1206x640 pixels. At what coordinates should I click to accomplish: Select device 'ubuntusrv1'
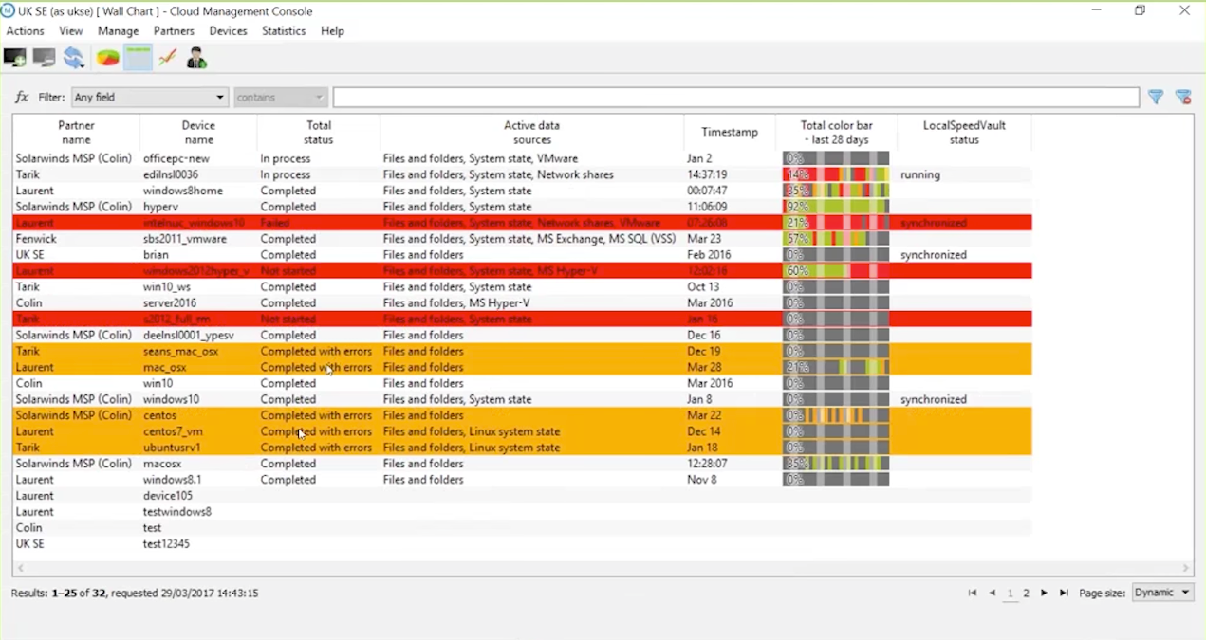[172, 448]
